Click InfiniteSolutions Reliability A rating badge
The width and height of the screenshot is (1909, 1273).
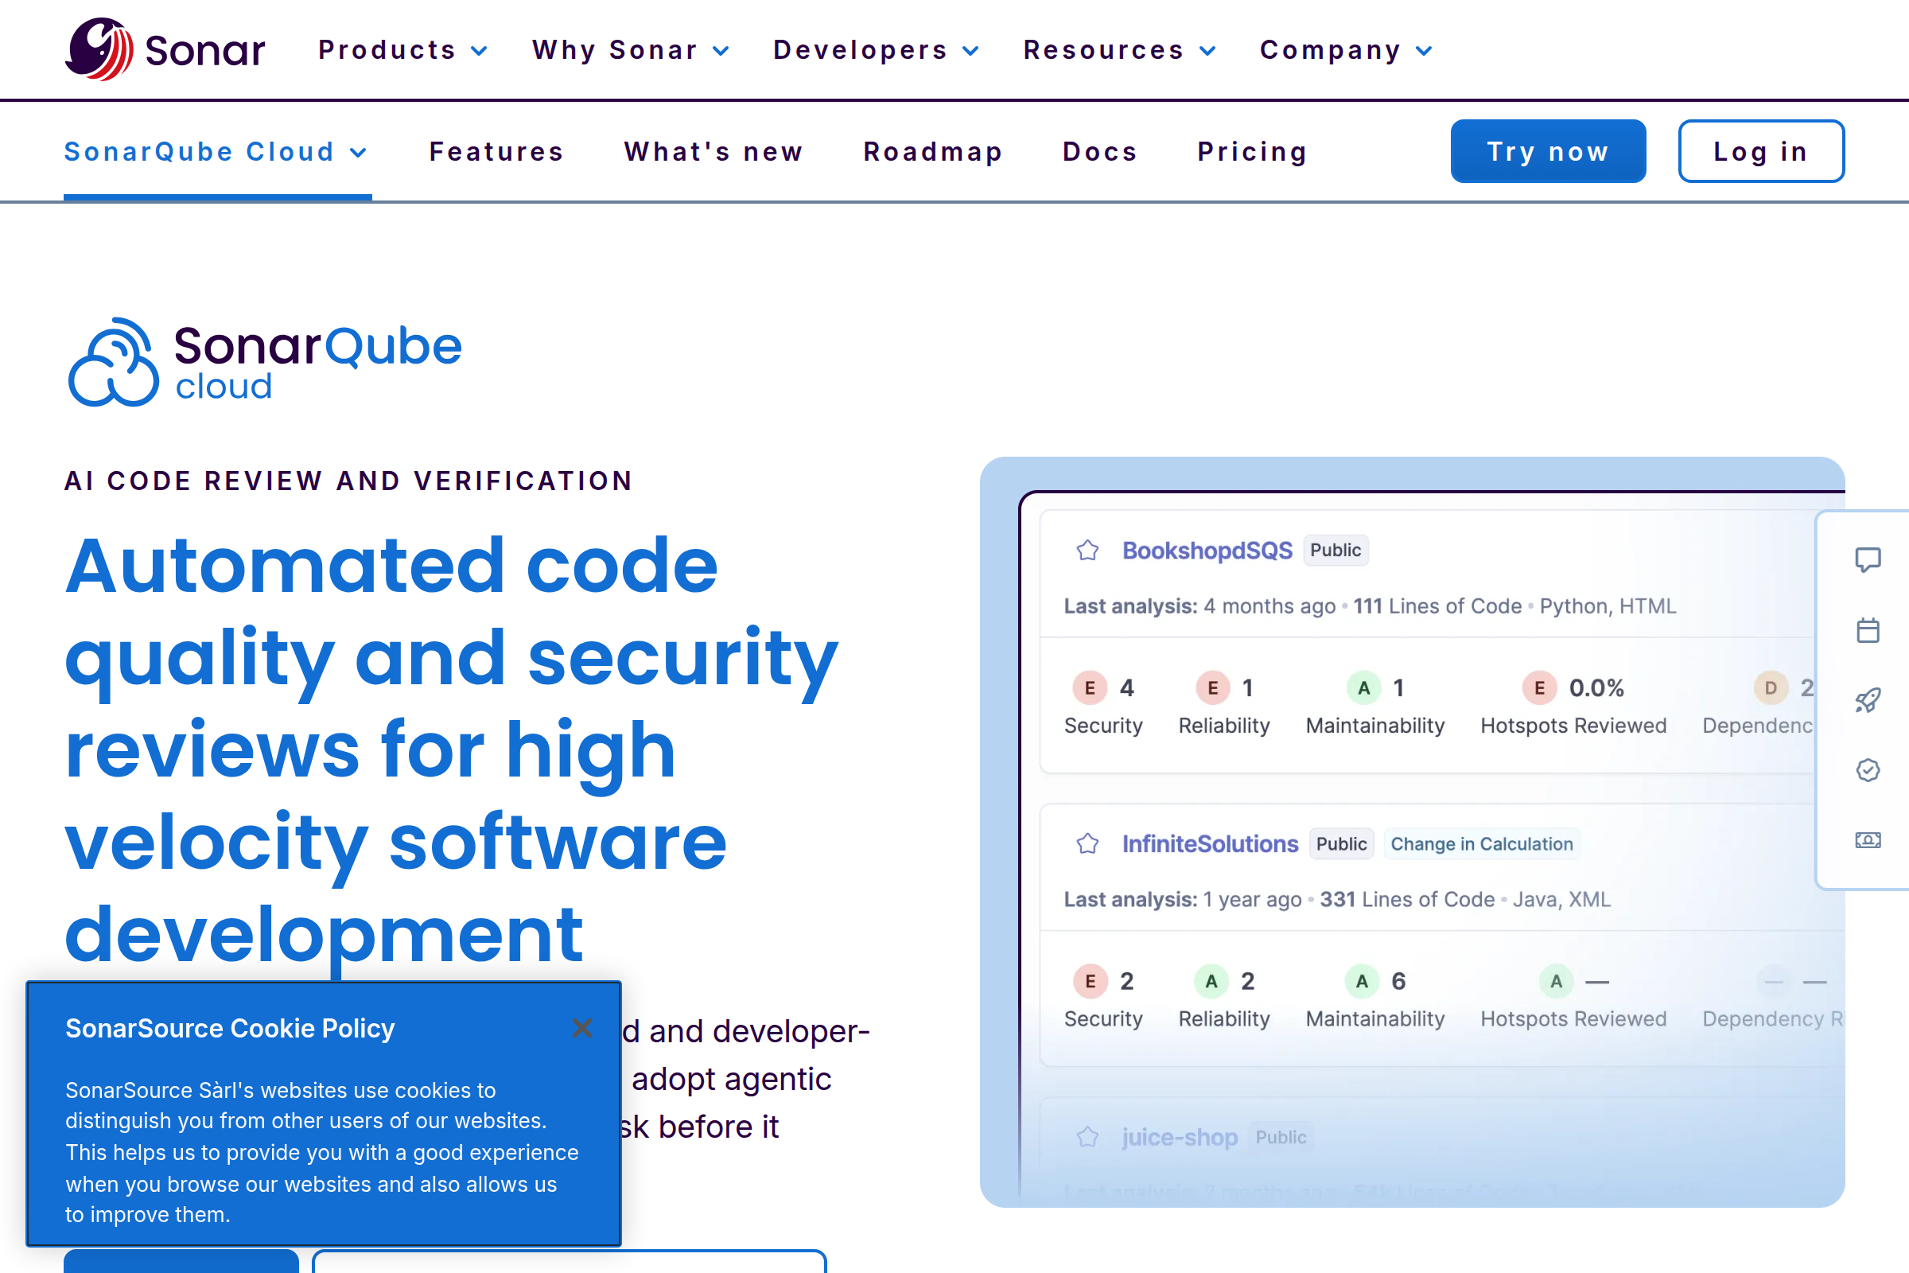[x=1211, y=981]
